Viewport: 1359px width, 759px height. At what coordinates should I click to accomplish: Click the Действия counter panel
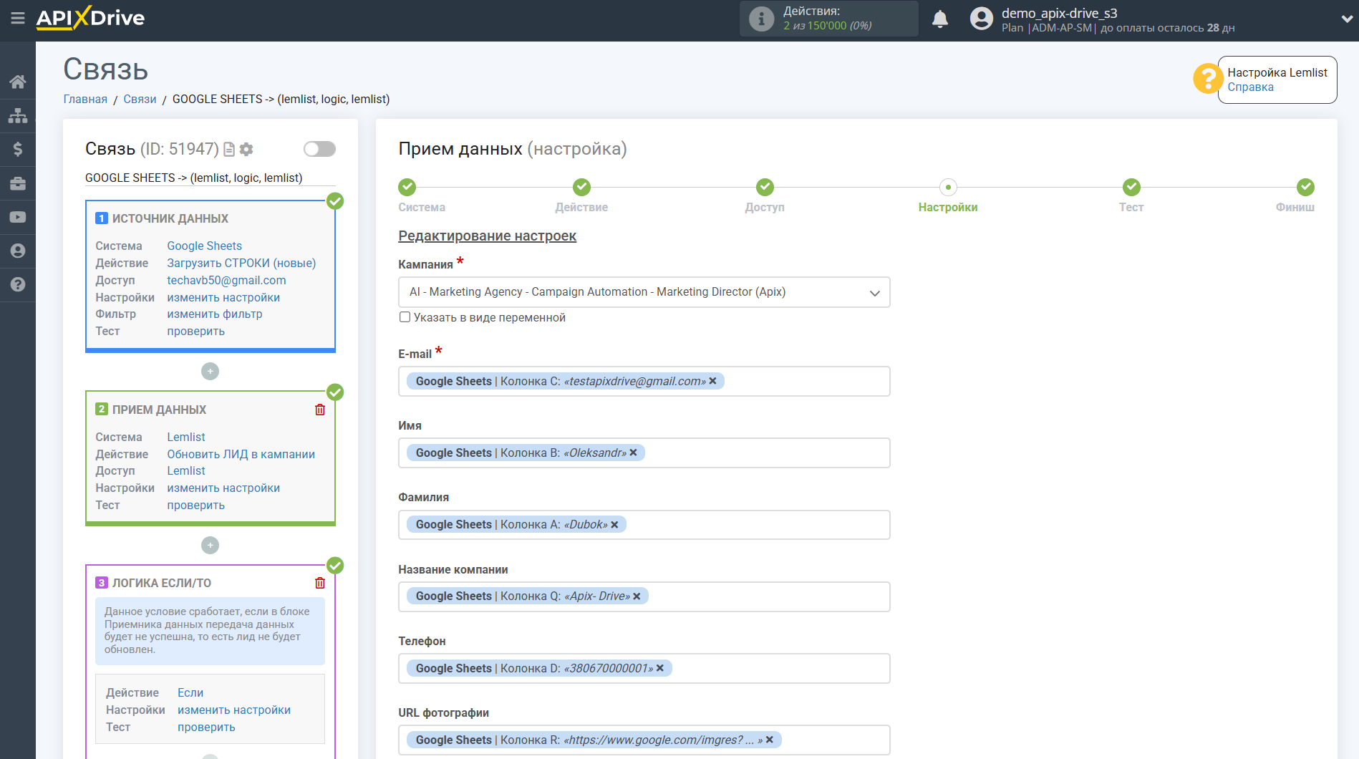pos(828,19)
